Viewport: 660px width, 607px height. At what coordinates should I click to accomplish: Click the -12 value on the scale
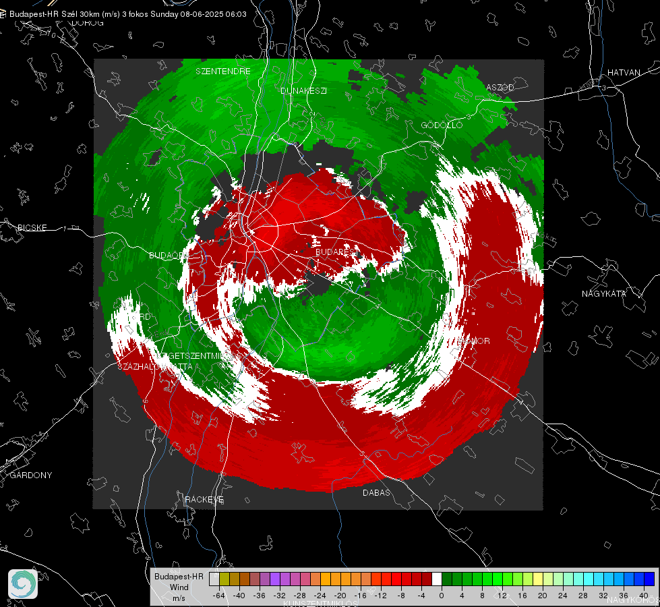380,596
